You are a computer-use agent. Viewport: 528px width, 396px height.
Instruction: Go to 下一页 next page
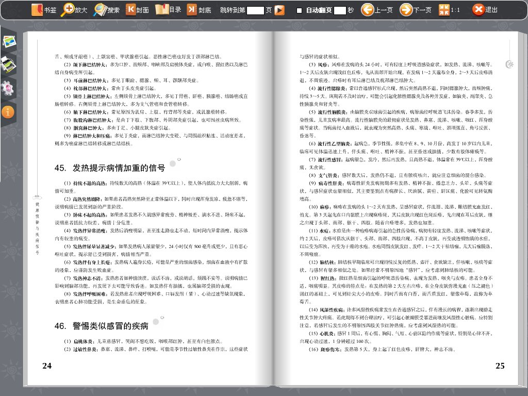click(416, 10)
